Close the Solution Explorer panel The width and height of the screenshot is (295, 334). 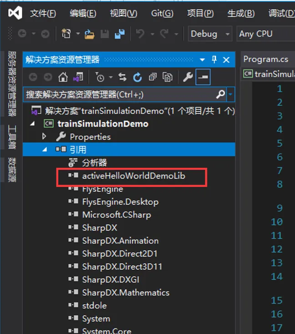(226, 60)
